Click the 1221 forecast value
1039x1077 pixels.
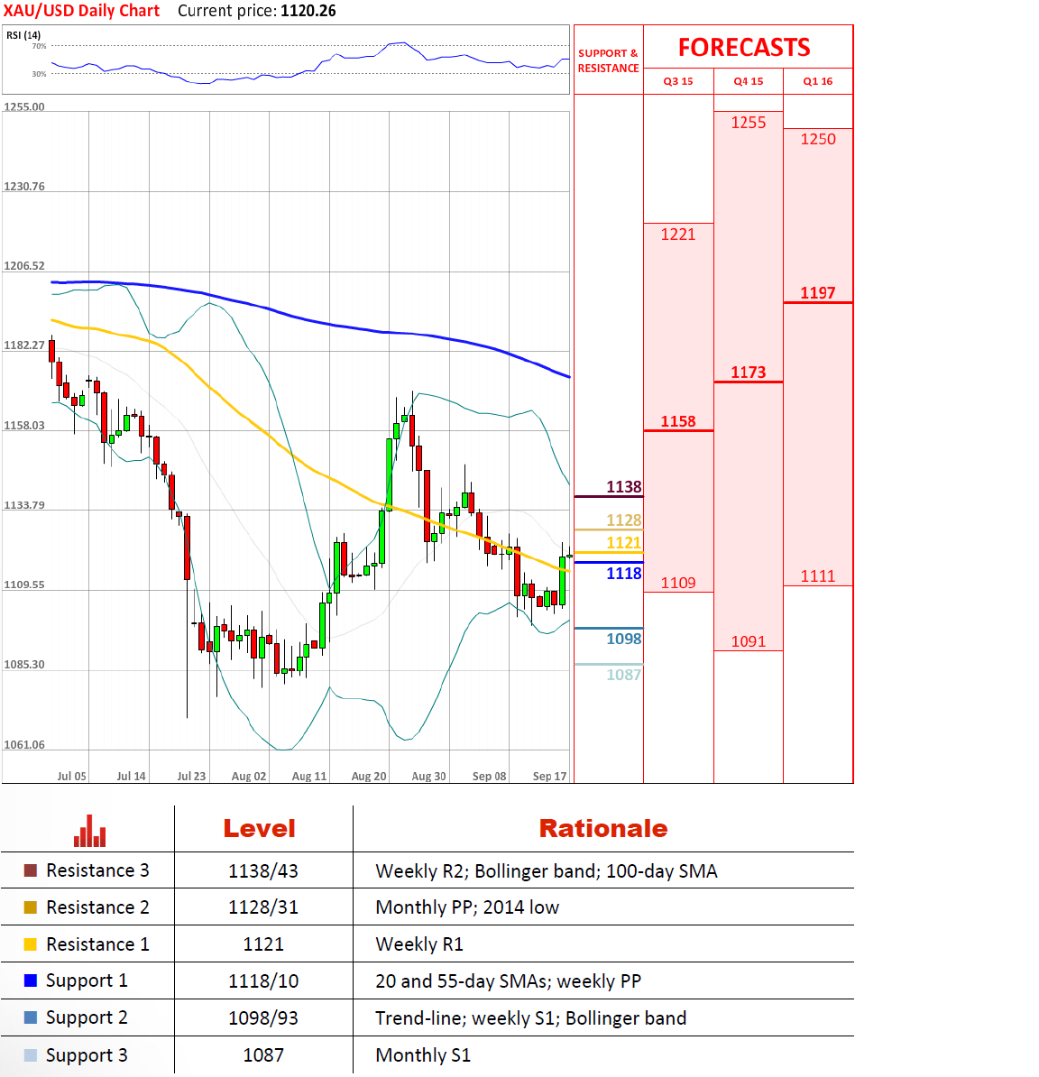click(678, 235)
